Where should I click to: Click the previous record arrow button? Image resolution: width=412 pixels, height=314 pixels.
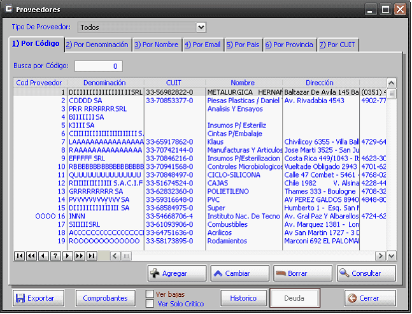point(43,255)
